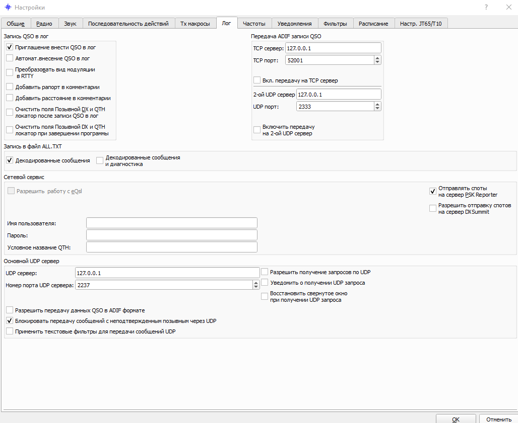Viewport: 518px width, 423px height.
Task: Toggle Преобразовать вид модуляции в RTTY
Action: coord(10,72)
